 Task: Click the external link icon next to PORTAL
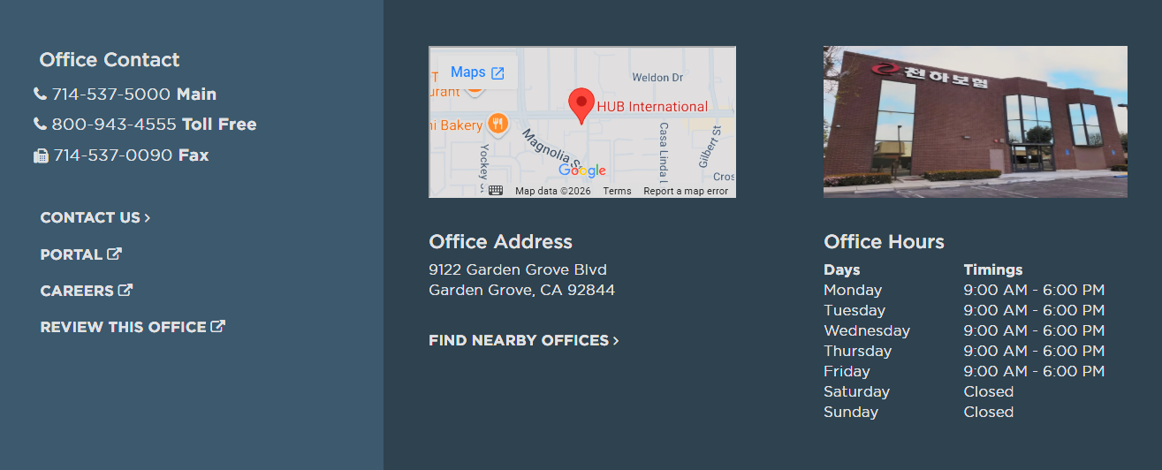coord(114,254)
